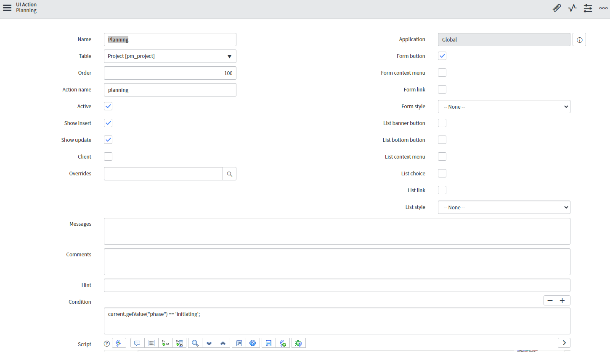Click the Hint input field
Viewport: 610px width, 352px height.
[x=337, y=285]
